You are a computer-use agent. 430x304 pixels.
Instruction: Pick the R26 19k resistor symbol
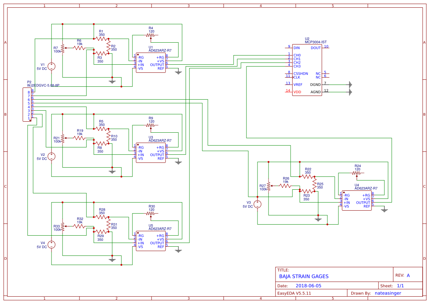click(x=285, y=186)
